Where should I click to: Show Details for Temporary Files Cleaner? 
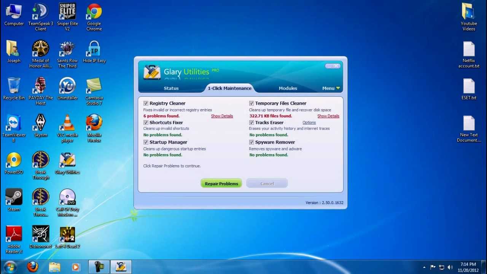pyautogui.click(x=328, y=116)
